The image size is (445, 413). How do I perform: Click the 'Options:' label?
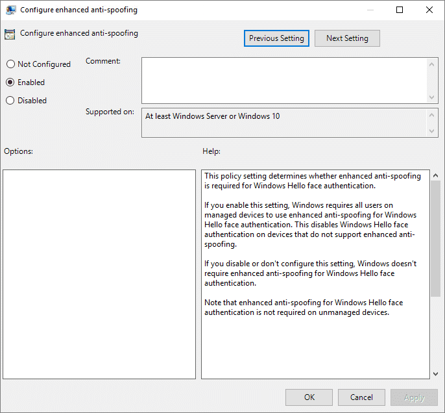(x=18, y=151)
